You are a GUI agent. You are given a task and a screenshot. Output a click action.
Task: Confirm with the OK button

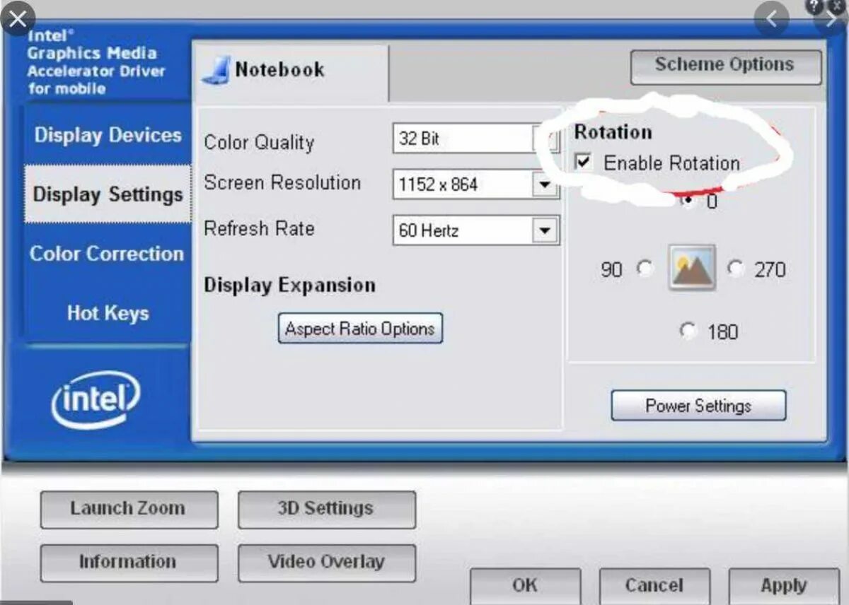525,586
